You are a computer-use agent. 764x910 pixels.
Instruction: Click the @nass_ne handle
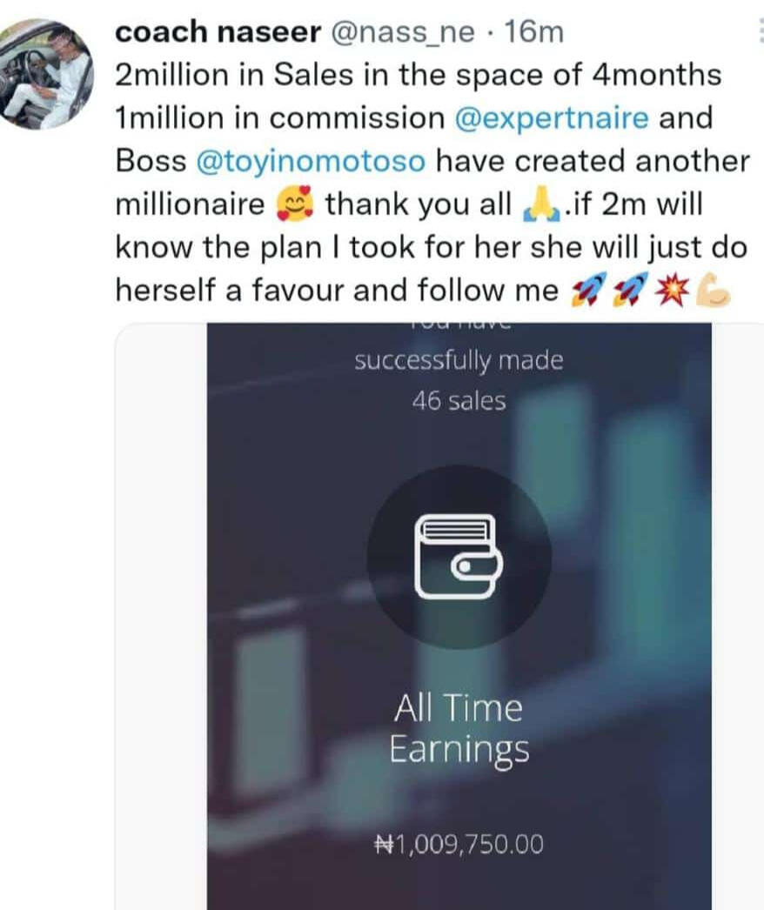pyautogui.click(x=402, y=32)
